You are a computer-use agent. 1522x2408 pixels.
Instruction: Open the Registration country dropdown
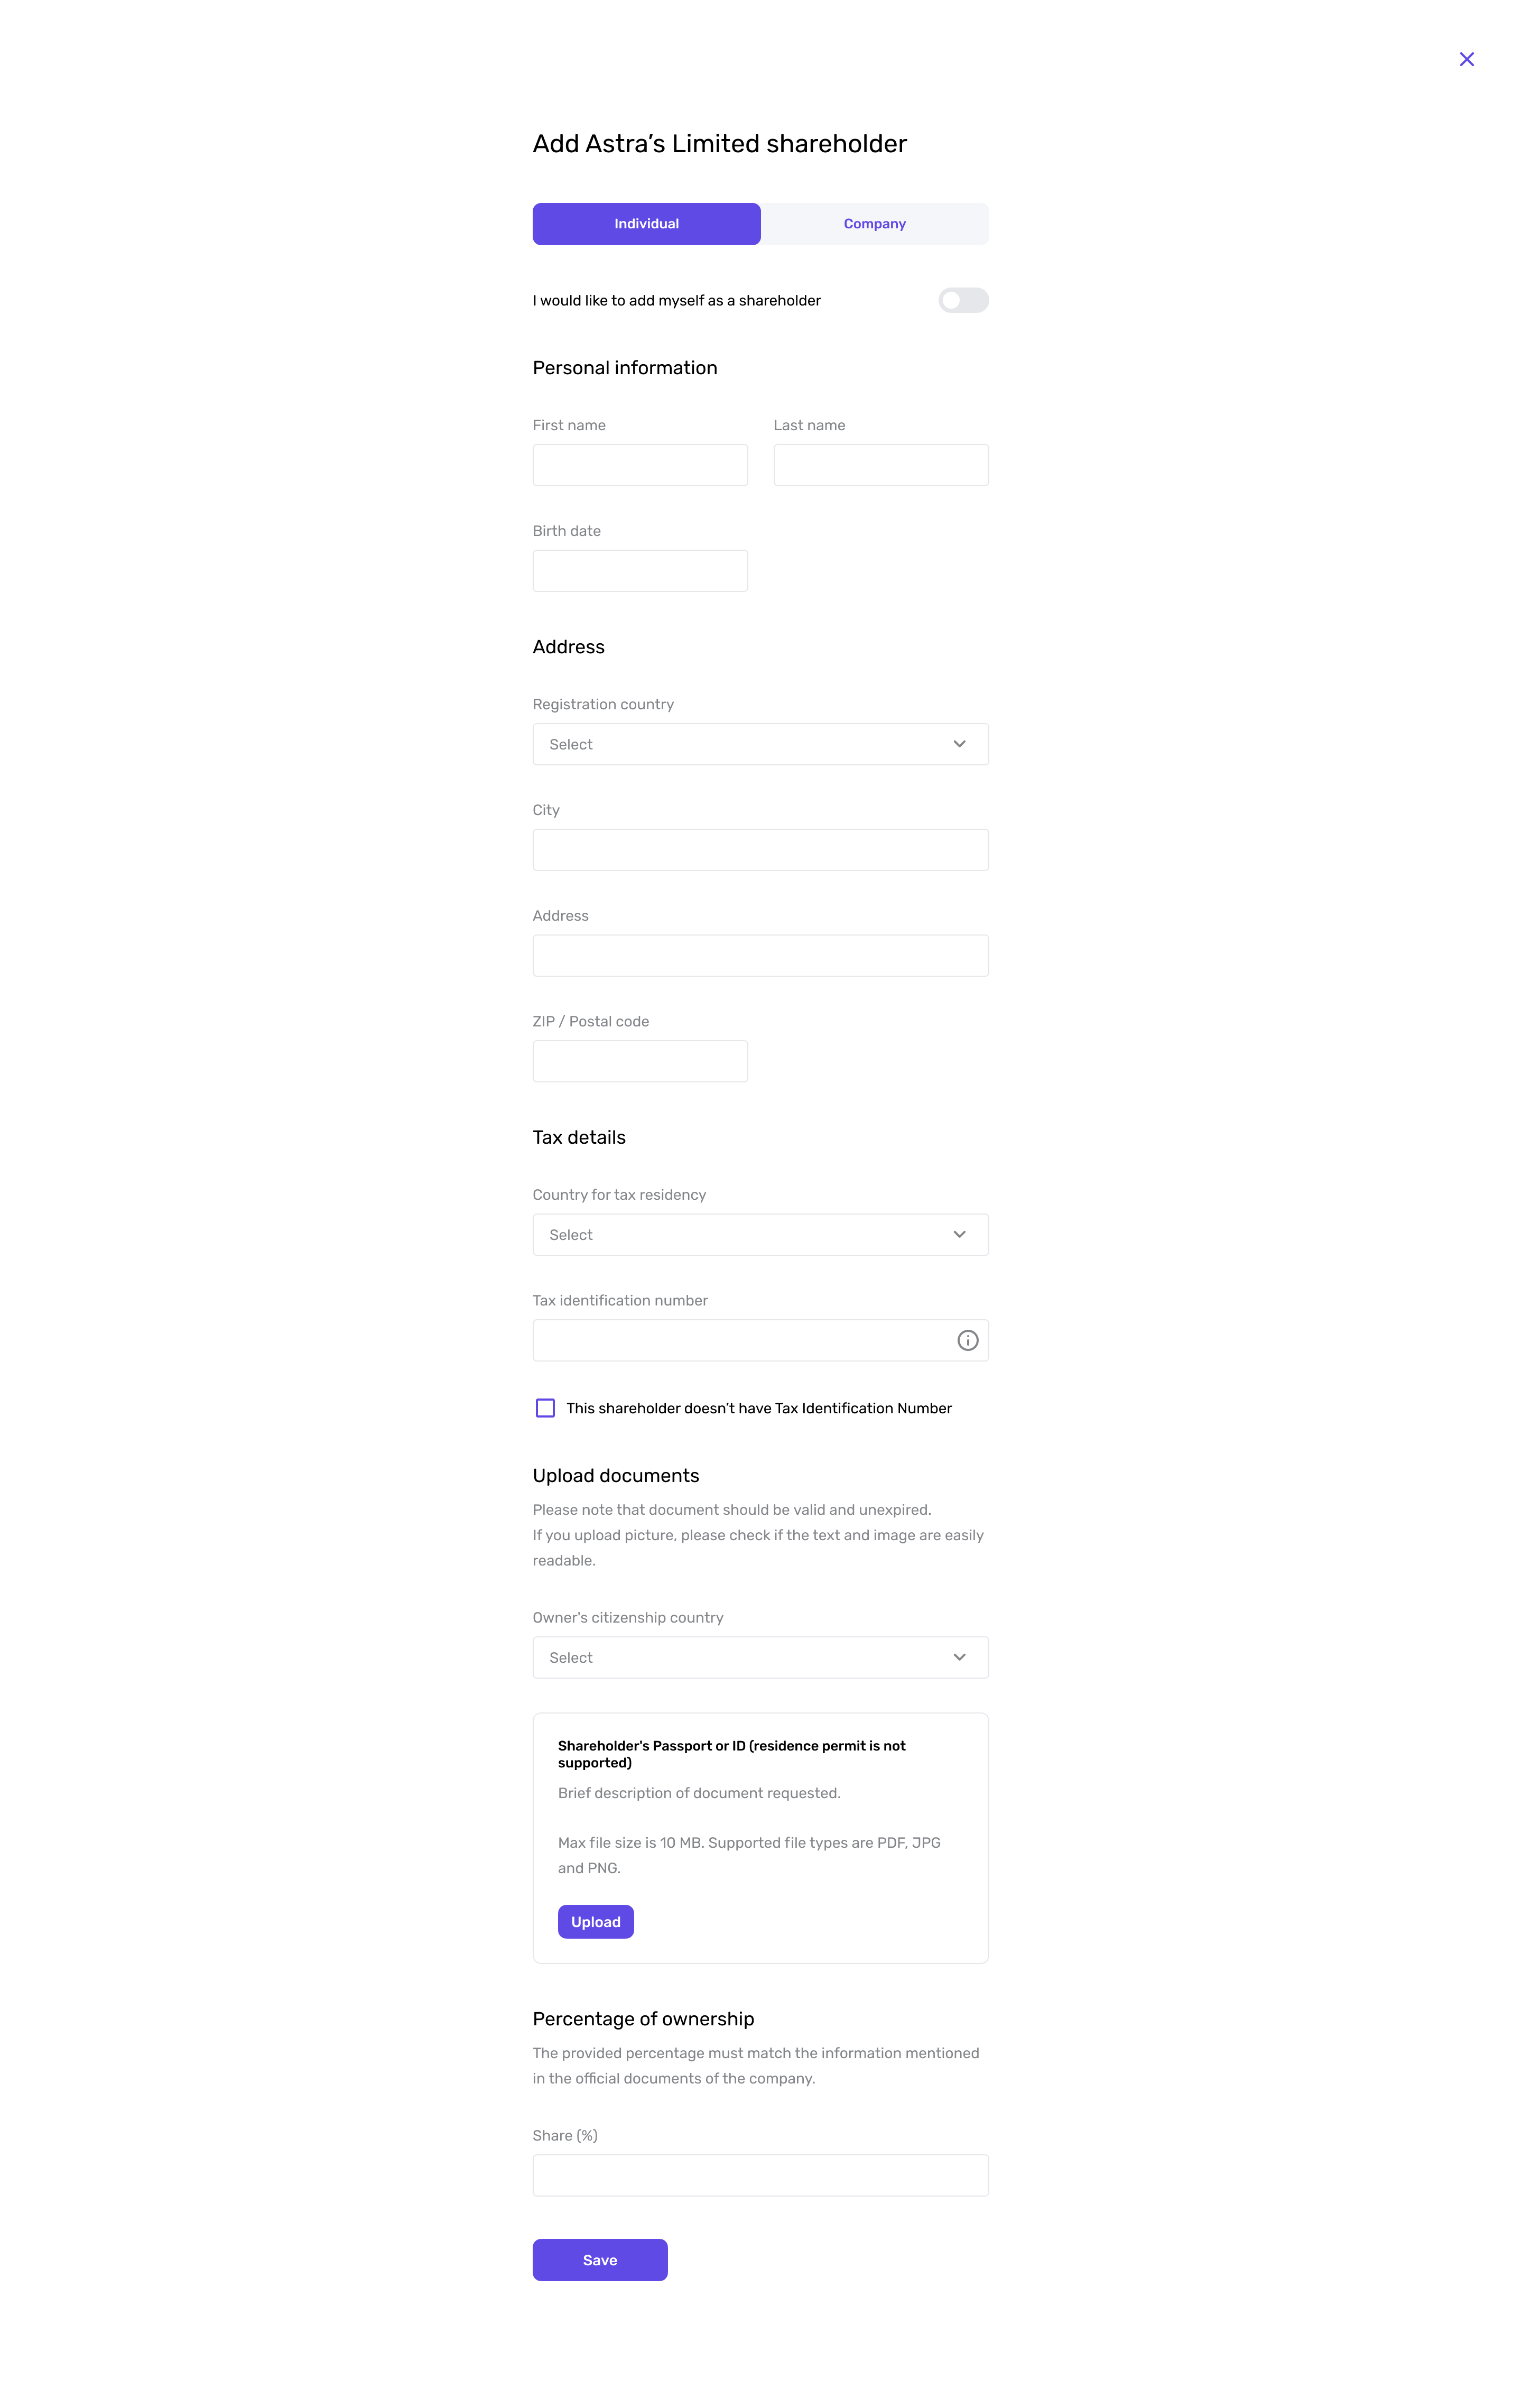click(760, 744)
